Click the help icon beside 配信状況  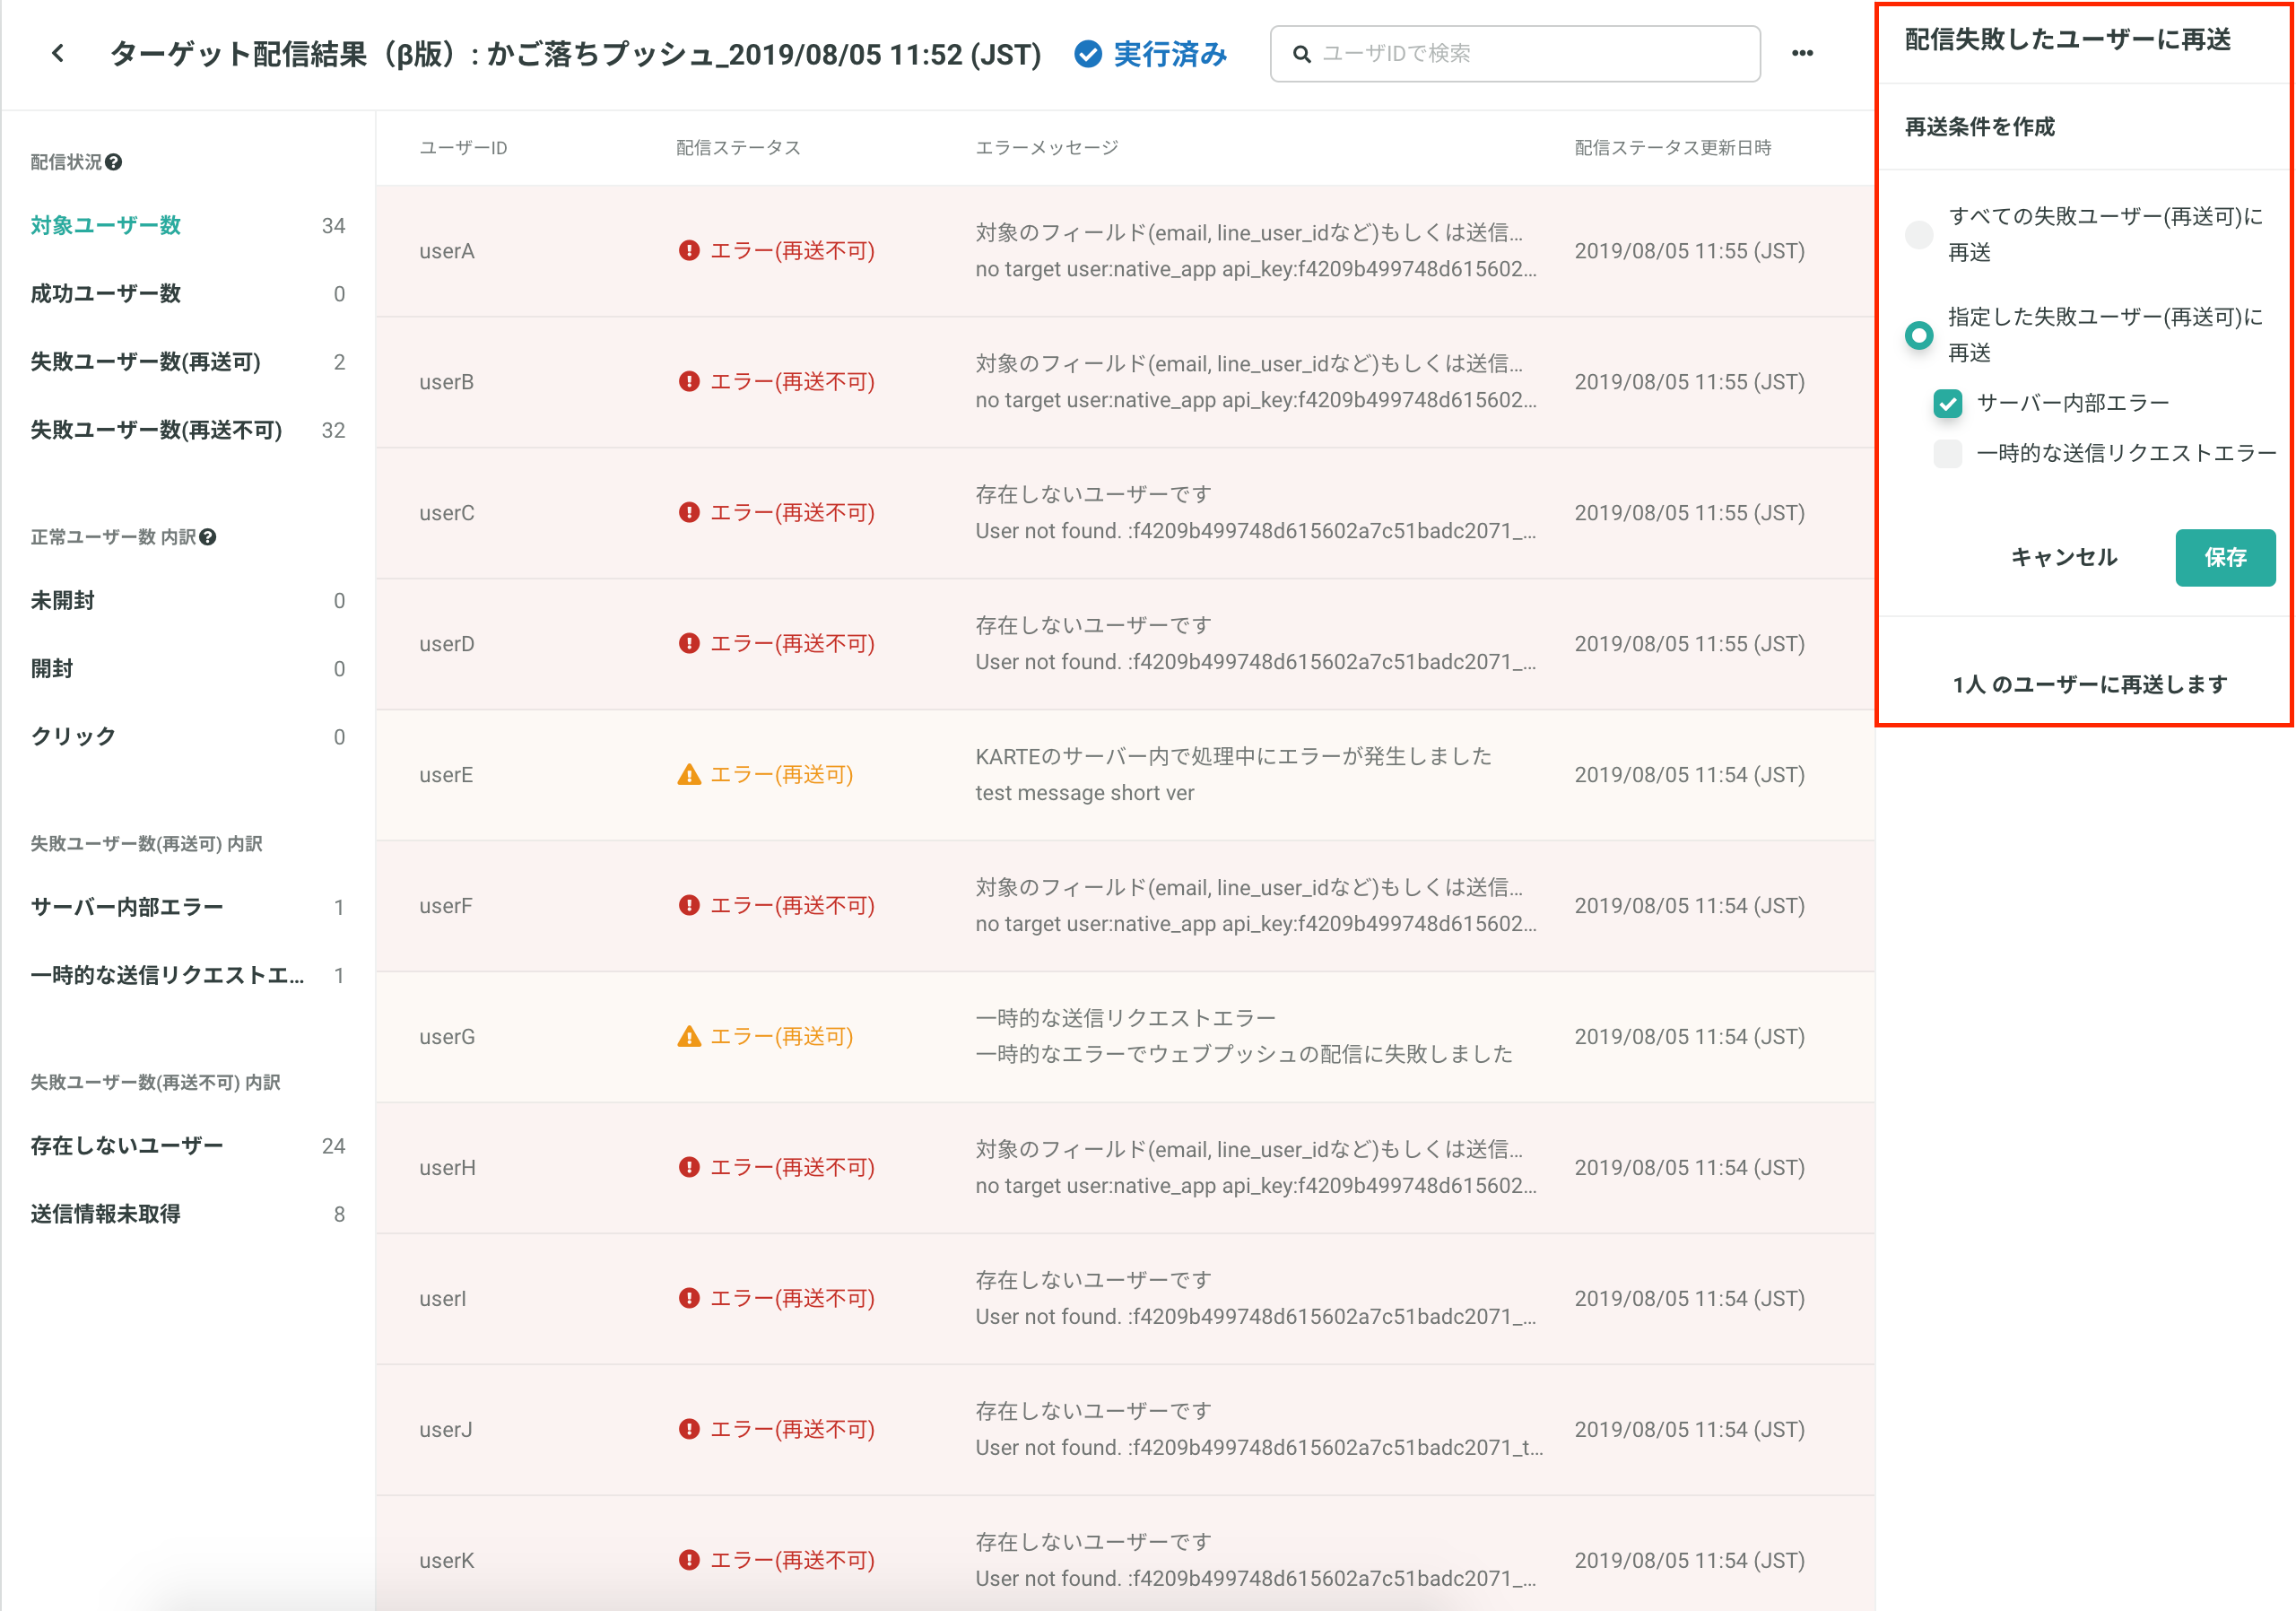(114, 162)
